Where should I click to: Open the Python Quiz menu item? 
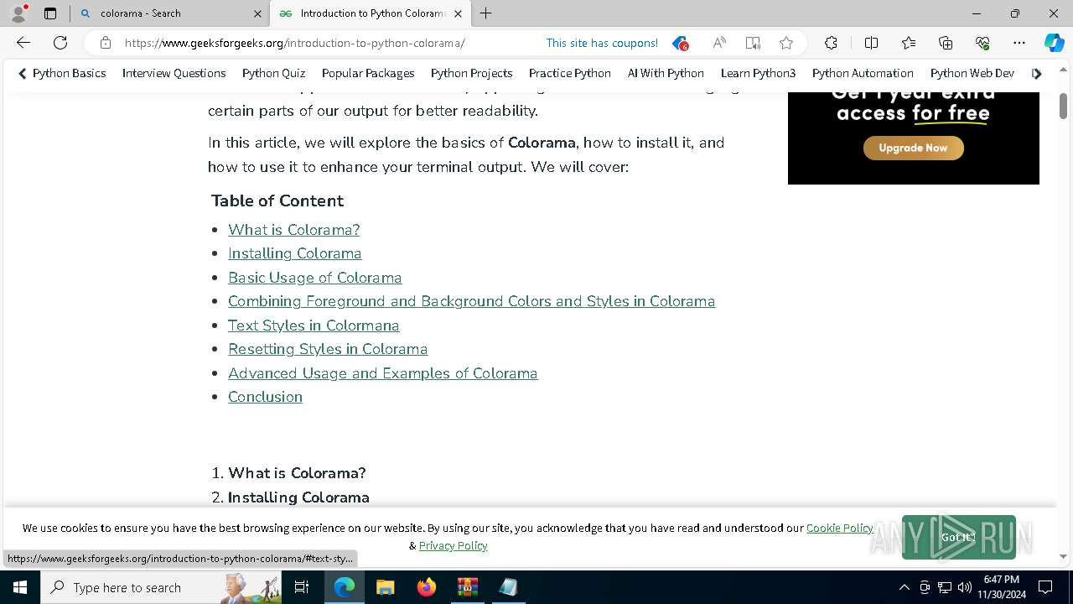pyautogui.click(x=273, y=74)
